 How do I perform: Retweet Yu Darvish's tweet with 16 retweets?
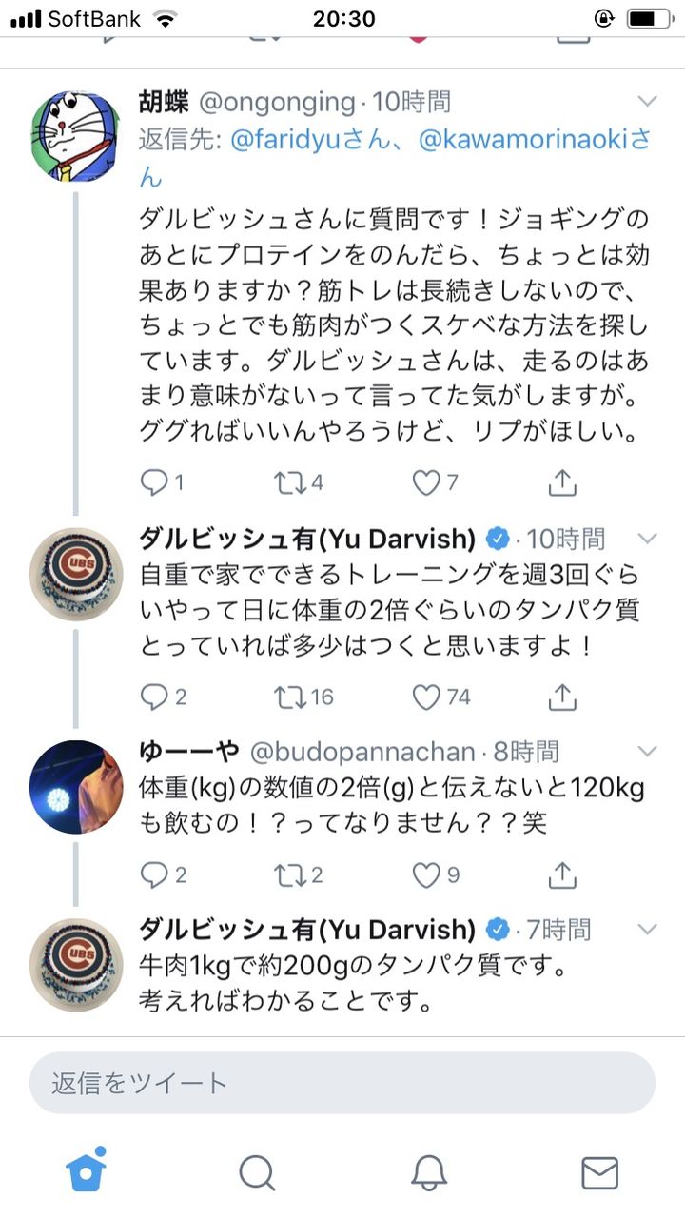288,697
